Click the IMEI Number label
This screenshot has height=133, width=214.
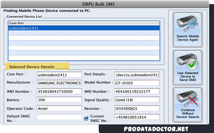(x=19, y=92)
